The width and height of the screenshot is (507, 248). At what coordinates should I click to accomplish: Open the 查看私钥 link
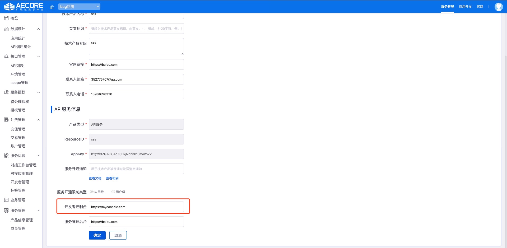[112, 178]
